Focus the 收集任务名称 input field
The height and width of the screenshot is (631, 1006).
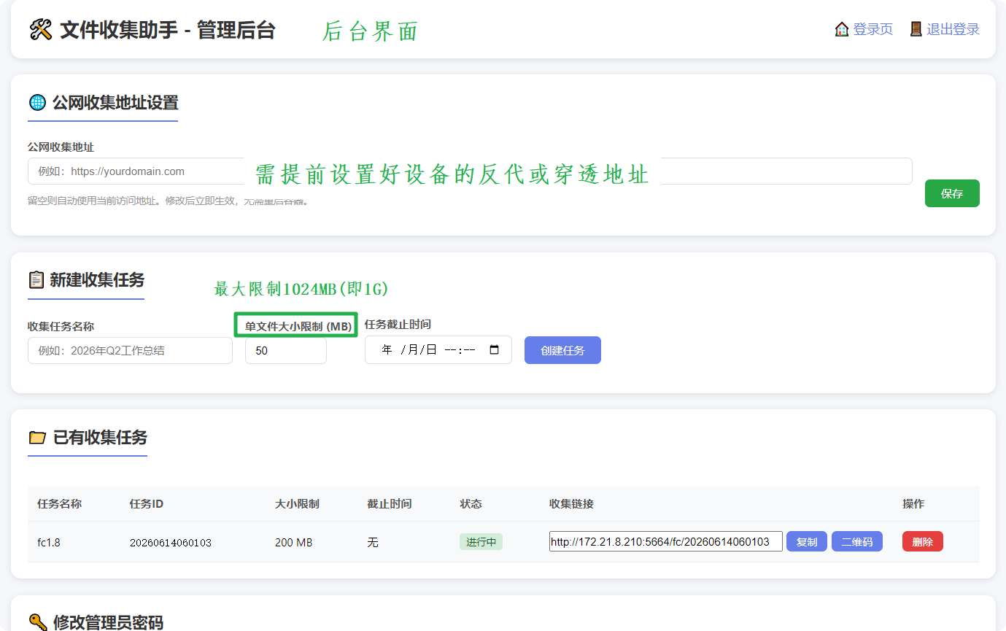coord(130,350)
